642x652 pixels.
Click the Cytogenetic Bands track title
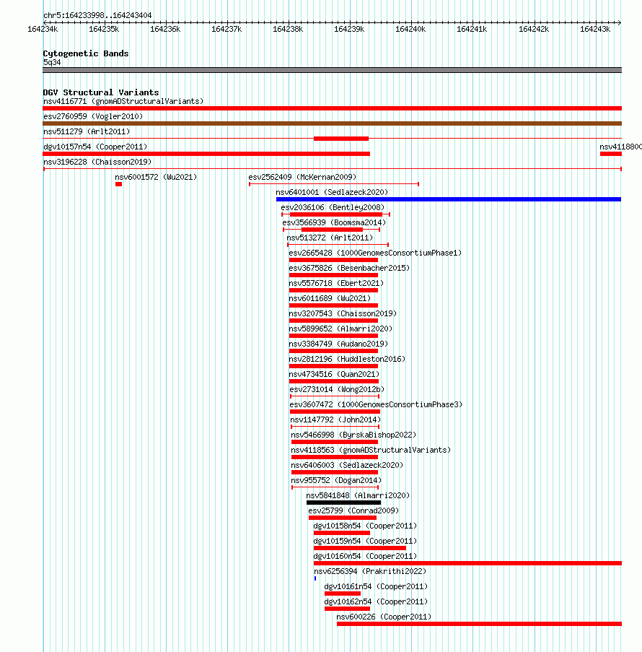coord(86,53)
